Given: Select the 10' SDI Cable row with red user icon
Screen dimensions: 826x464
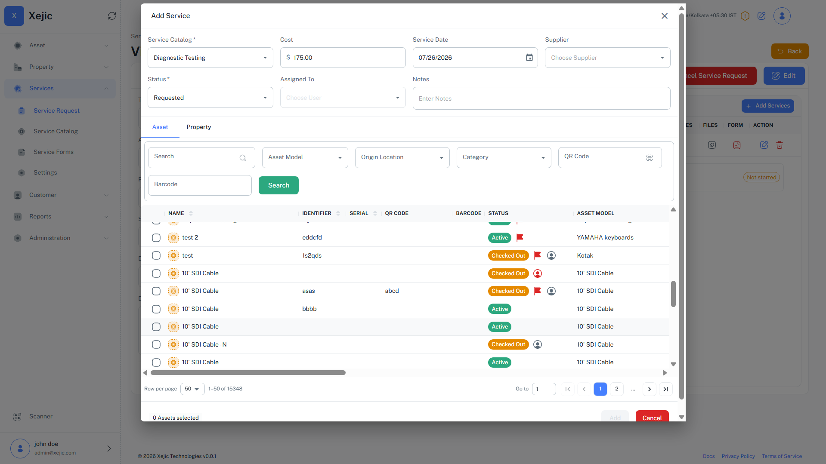Looking at the screenshot, I should 156,273.
